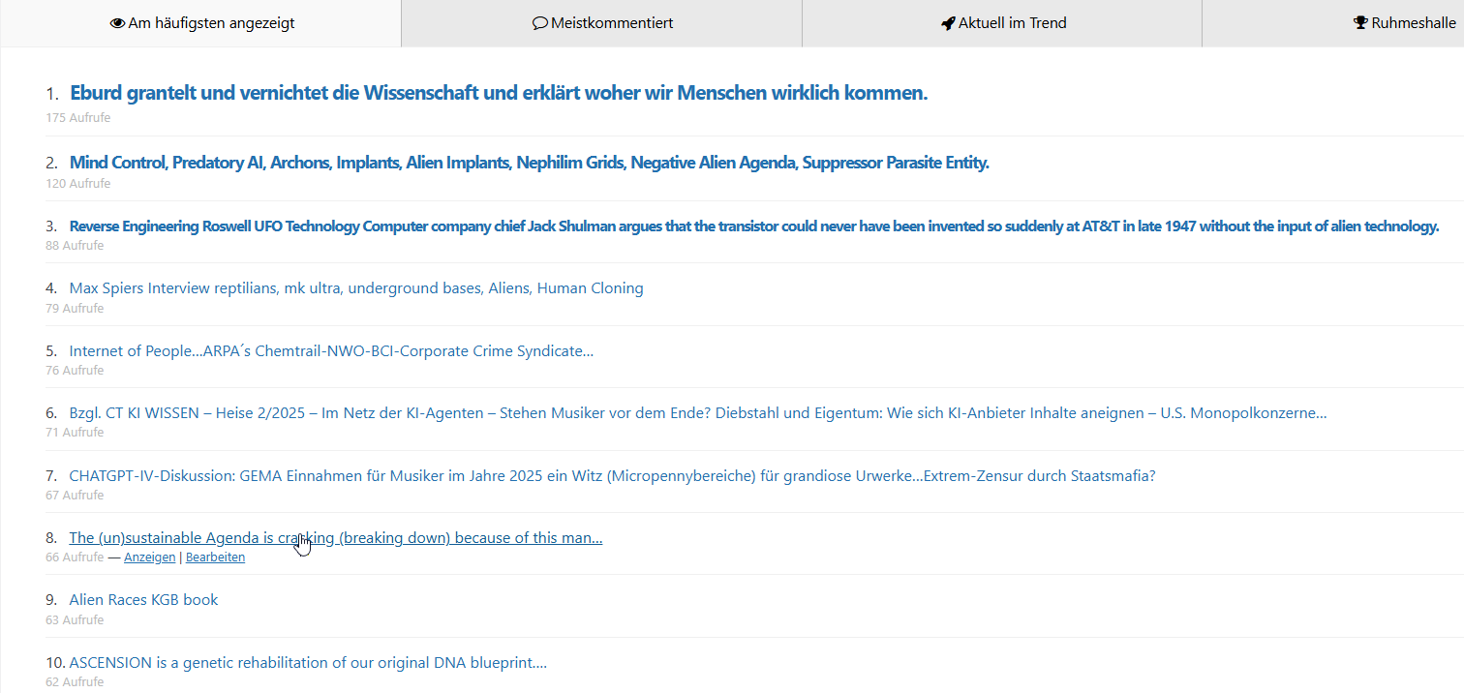Open Reverse Engineering Roswell UFO Technology post
The width and height of the screenshot is (1464, 693).
pyautogui.click(x=753, y=226)
